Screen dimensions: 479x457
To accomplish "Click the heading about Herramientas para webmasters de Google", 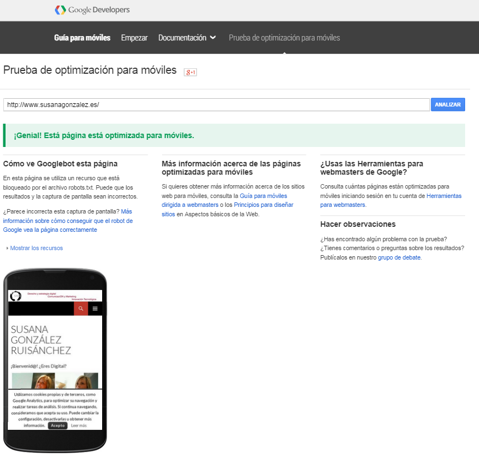I will point(371,168).
